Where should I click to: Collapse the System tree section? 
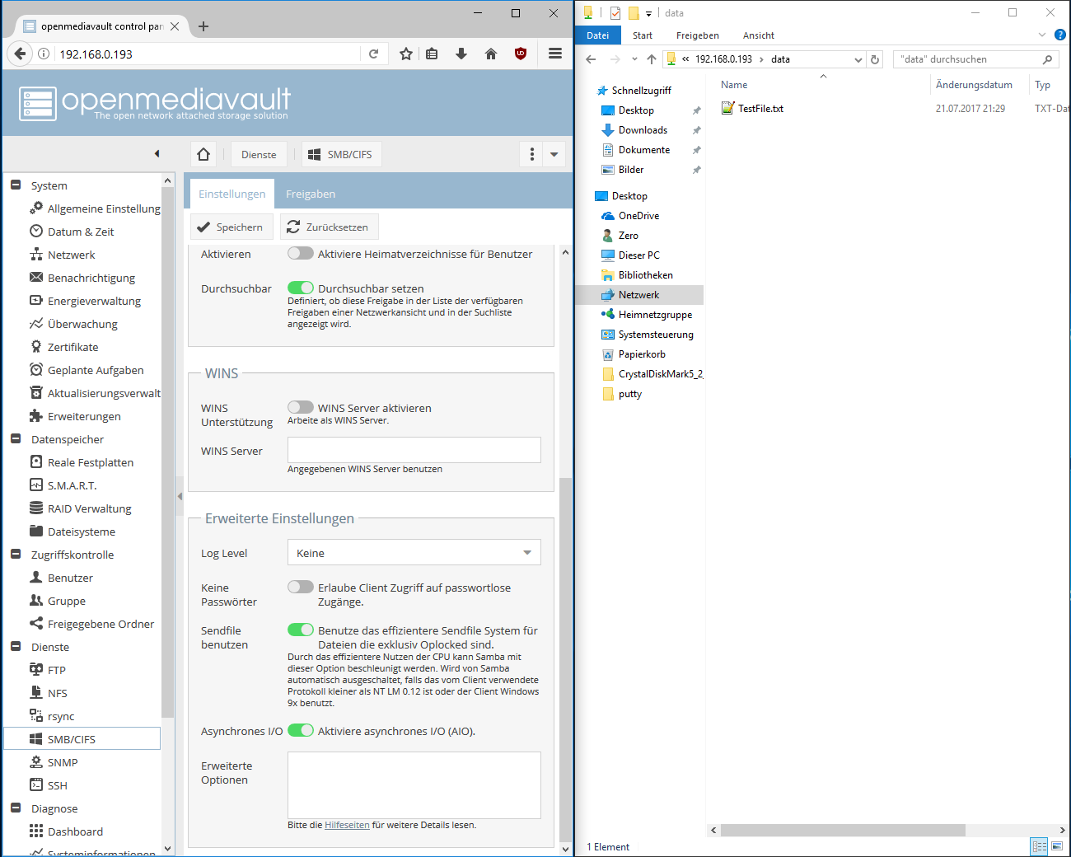coord(16,185)
